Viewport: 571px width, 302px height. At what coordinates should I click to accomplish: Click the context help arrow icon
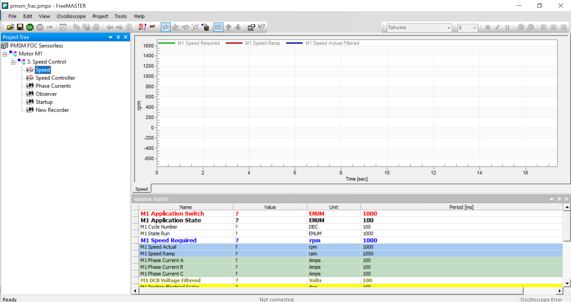coord(262,27)
